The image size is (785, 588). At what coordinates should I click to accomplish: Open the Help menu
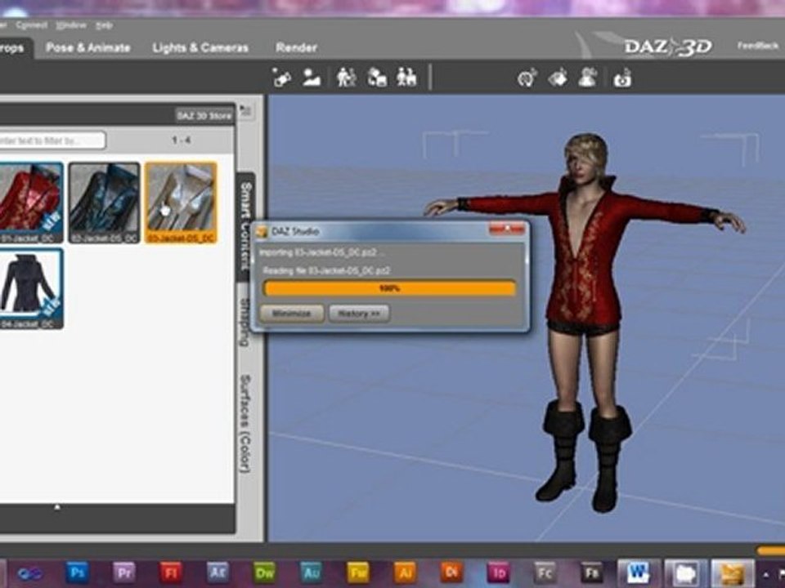click(104, 25)
